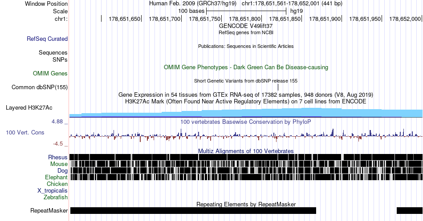Click the short RepeatMasker element at right edge
The image size is (423, 221).
[410, 210]
